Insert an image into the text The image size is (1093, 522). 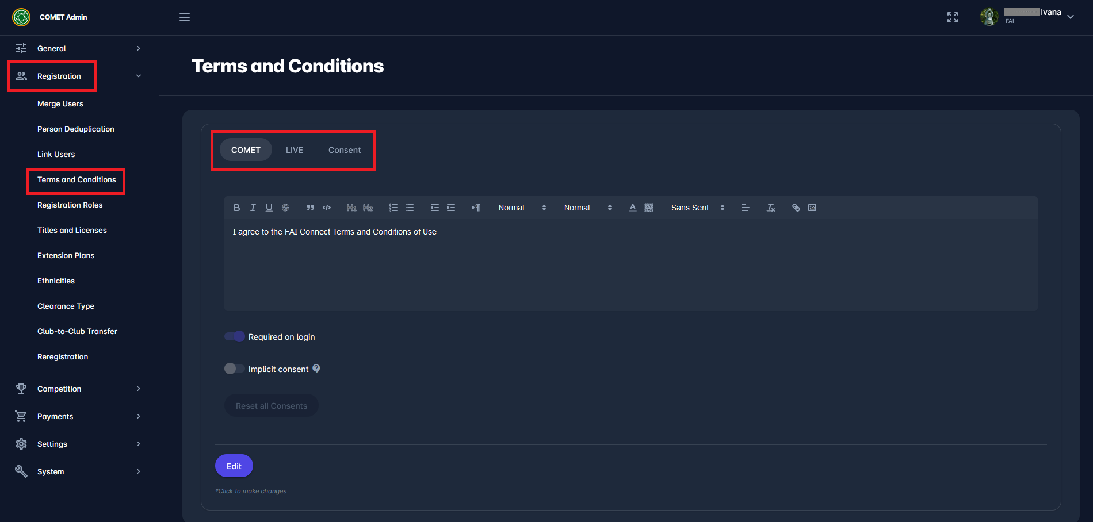pos(812,208)
